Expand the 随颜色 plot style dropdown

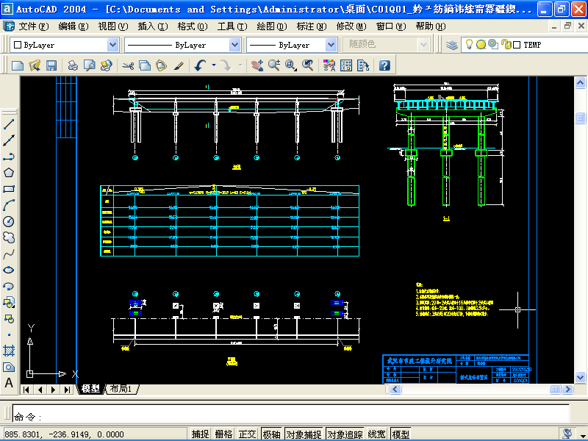pyautogui.click(x=423, y=45)
